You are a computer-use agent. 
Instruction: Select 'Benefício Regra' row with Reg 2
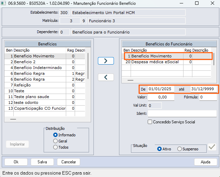45,79
